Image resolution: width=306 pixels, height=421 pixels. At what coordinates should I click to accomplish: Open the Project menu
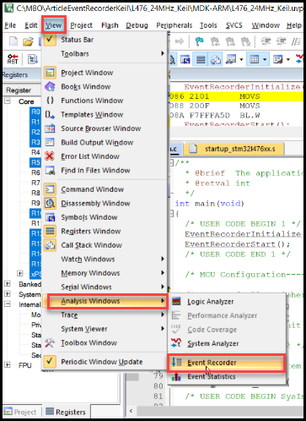[81, 25]
